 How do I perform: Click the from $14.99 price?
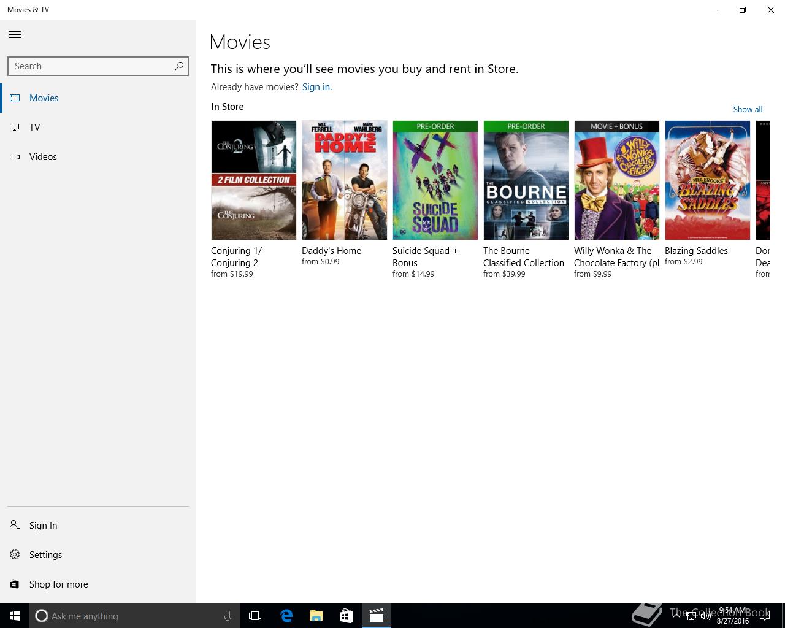pos(413,274)
